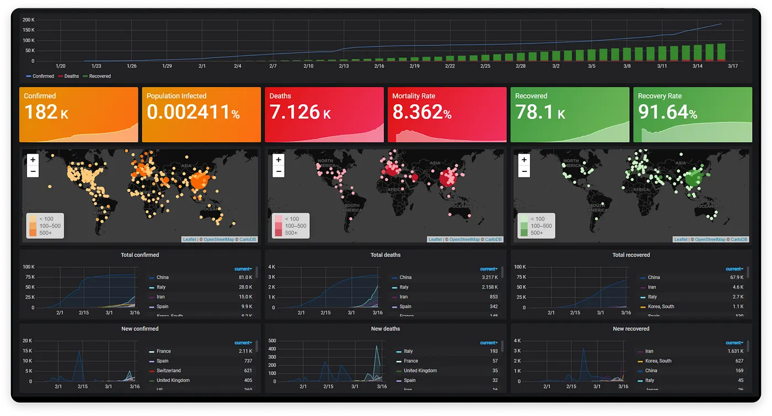Zoom out on the Deaths world map
The image size is (772, 416).
278,171
